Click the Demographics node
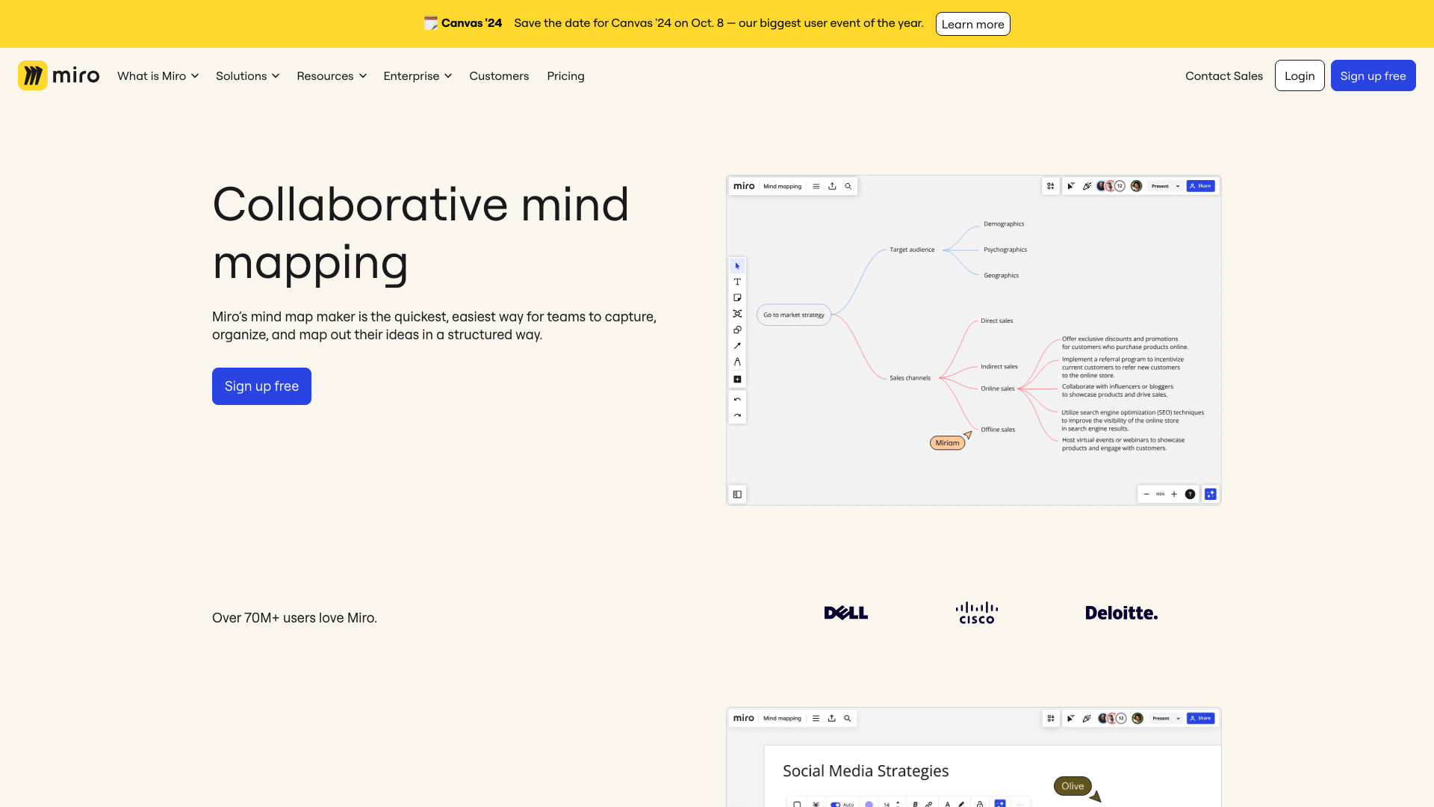 click(x=1004, y=224)
